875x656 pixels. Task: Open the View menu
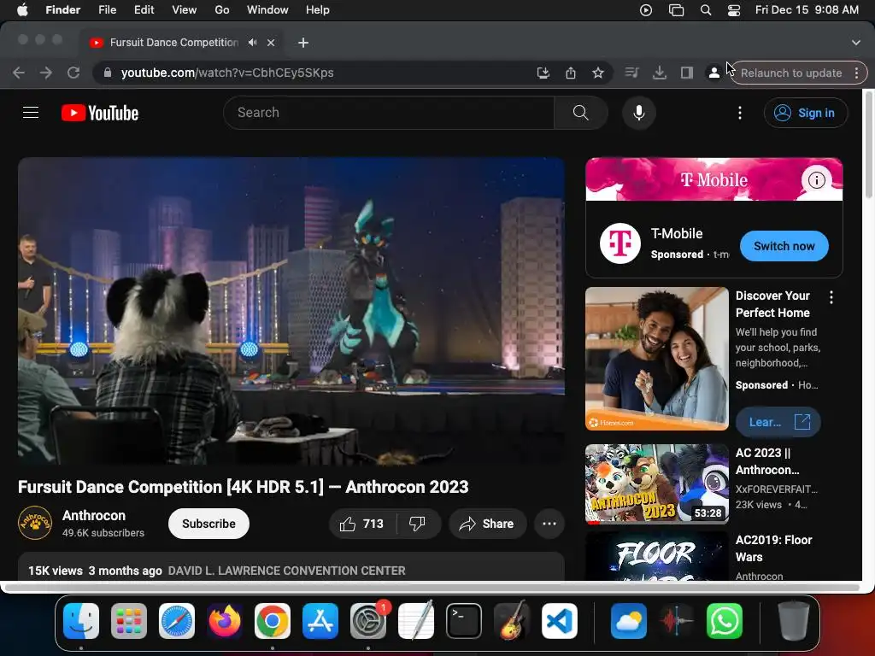185,10
